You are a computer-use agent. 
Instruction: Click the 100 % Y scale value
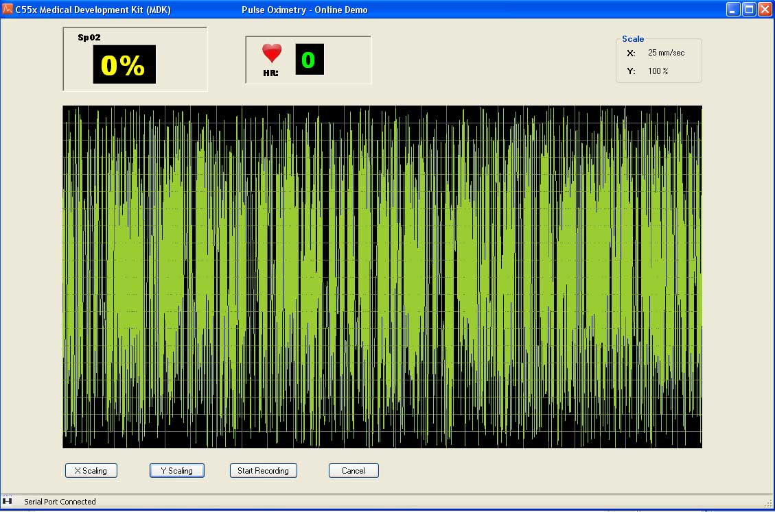click(x=658, y=71)
